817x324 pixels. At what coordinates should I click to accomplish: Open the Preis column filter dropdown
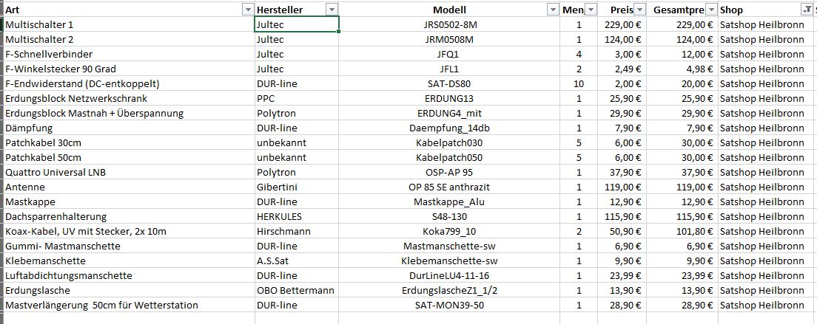pyautogui.click(x=638, y=10)
